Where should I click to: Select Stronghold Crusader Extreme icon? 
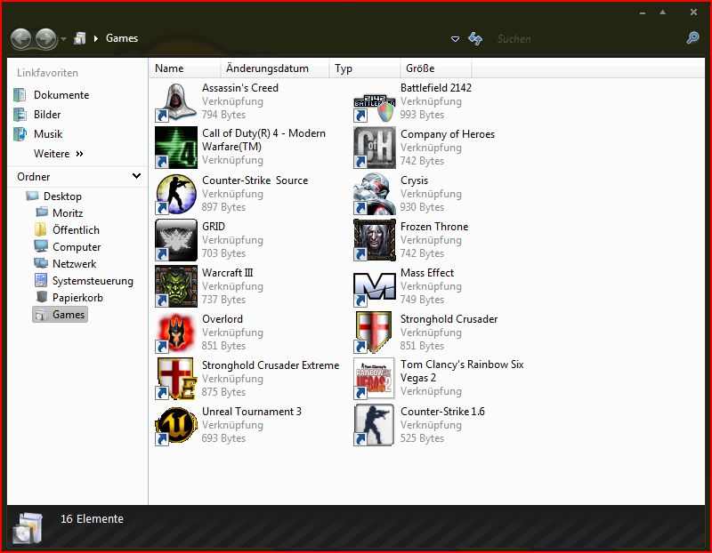(176, 379)
